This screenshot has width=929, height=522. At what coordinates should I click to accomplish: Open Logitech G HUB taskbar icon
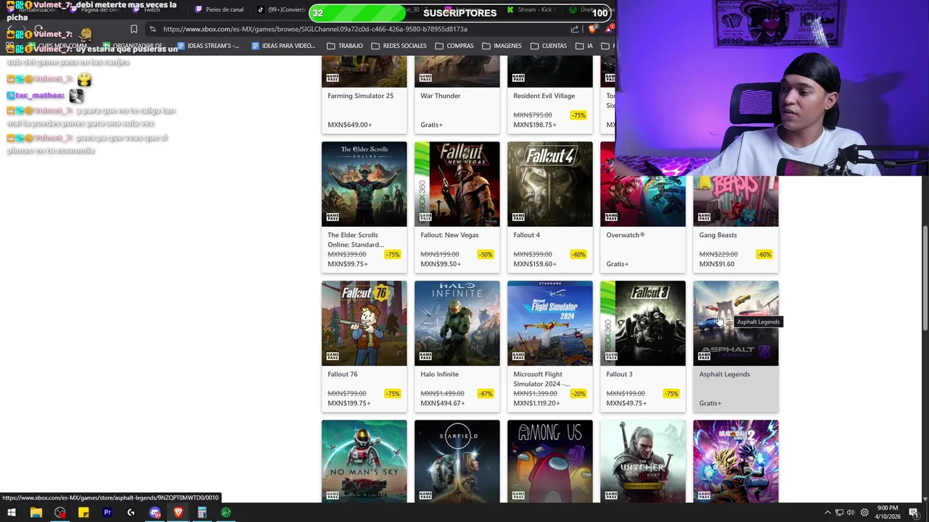[x=131, y=513]
